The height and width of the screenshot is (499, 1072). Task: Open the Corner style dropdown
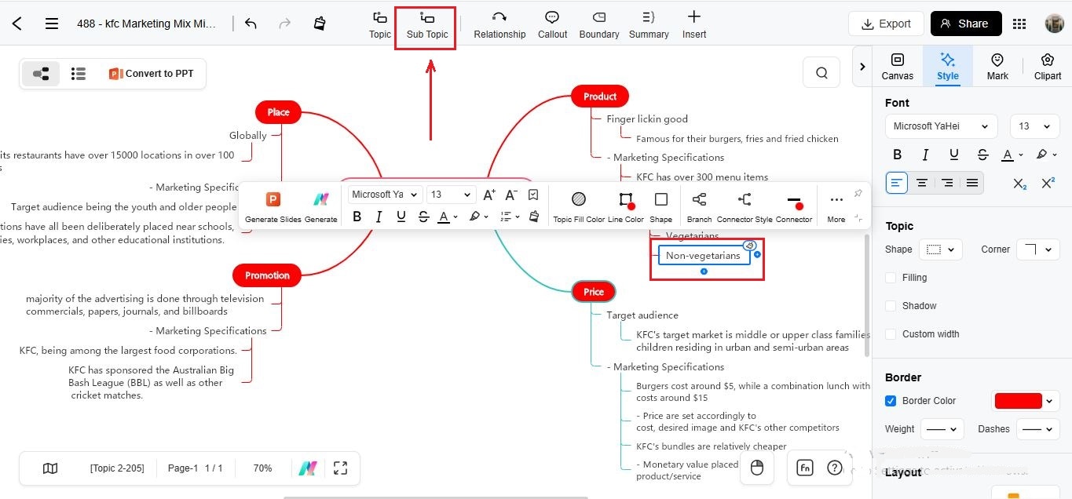pos(1037,249)
